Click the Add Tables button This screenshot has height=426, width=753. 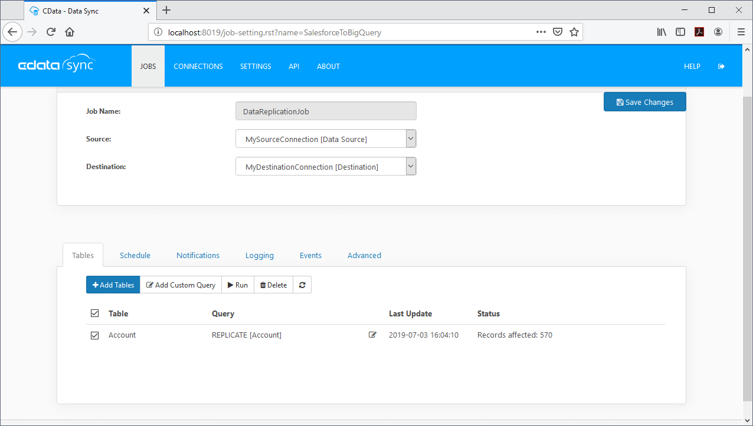pos(113,285)
